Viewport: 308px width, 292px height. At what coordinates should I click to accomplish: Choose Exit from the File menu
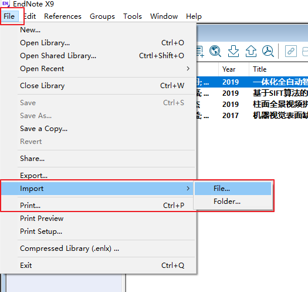tap(98, 266)
